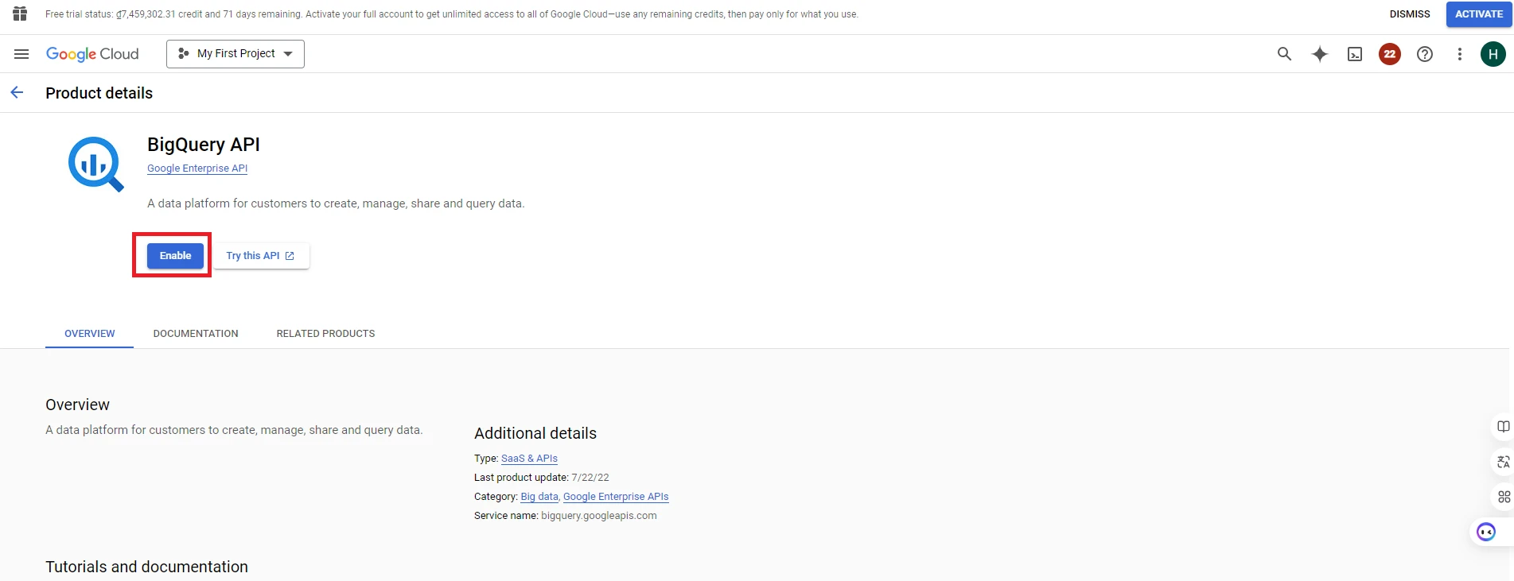The width and height of the screenshot is (1514, 581).
Task: Switch to the Documentation tab
Action: 196,334
